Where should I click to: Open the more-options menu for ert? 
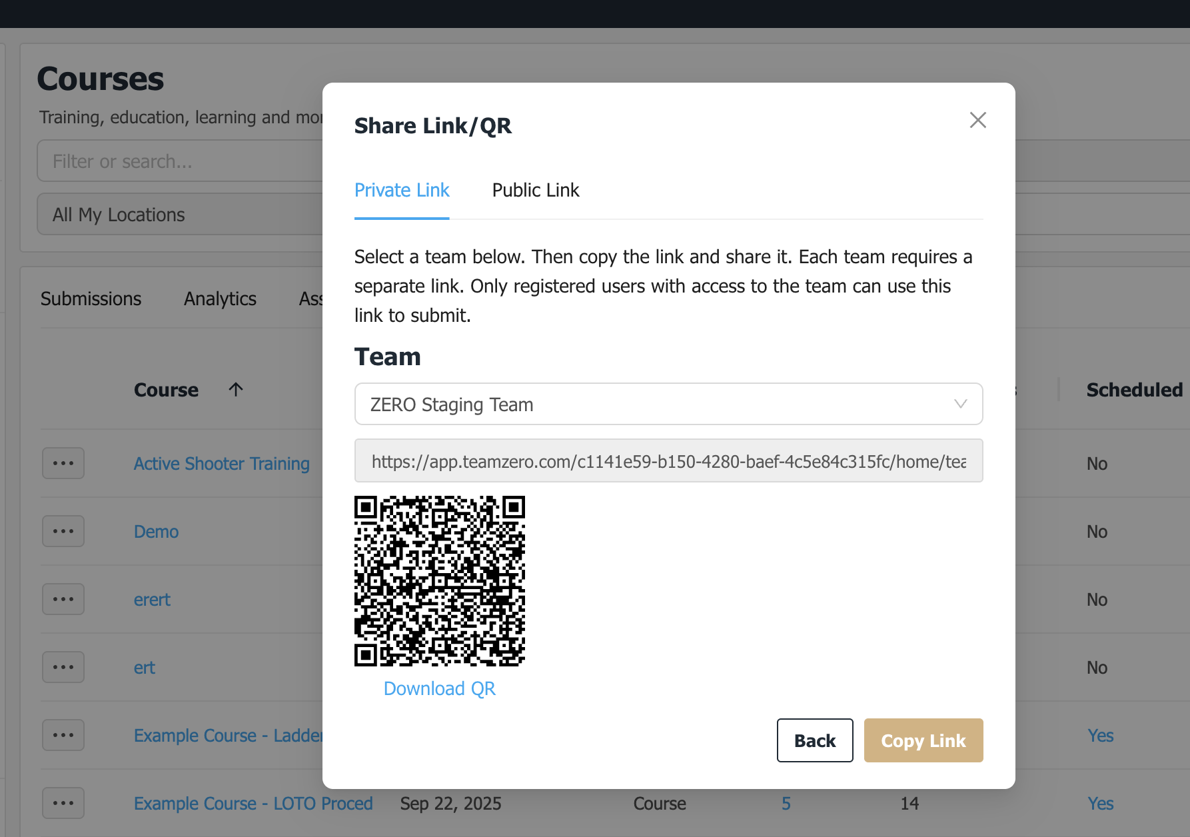[x=63, y=667]
